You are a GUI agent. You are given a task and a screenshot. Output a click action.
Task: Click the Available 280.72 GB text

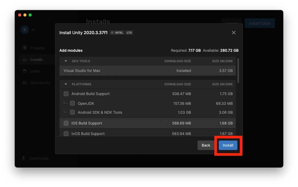(x=221, y=50)
